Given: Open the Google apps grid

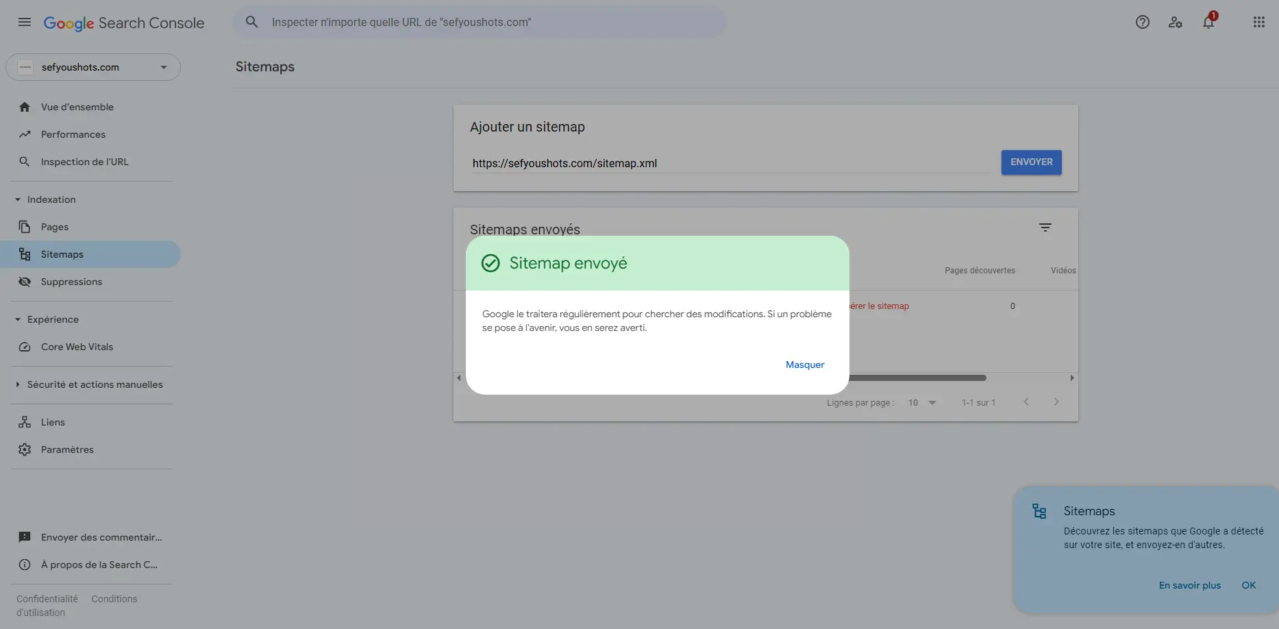Looking at the screenshot, I should pos(1258,22).
